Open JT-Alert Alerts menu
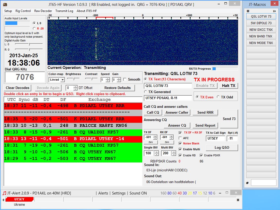Image resolution: width=280 pixels, height=210 pixels. (103, 193)
